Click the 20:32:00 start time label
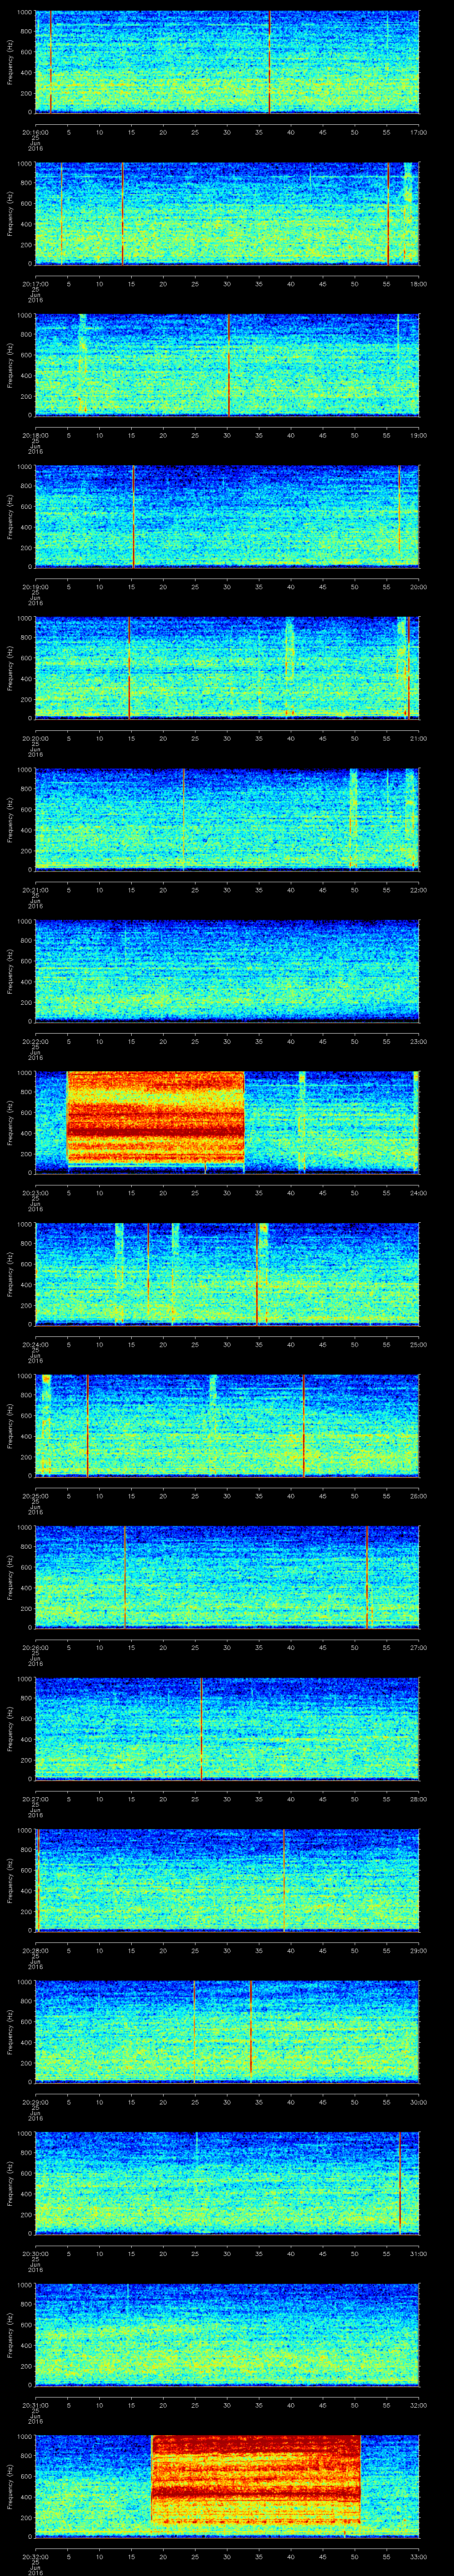 (x=35, y=2556)
